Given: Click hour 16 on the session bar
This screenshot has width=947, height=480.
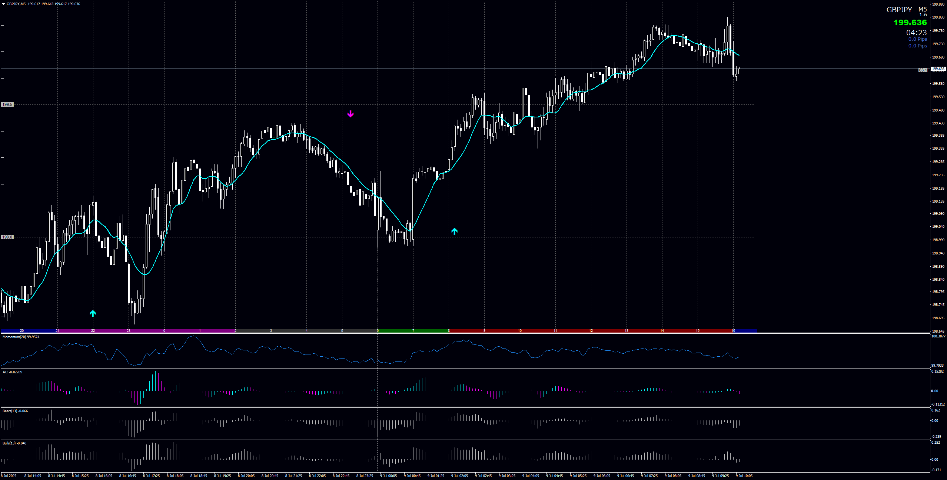Looking at the screenshot, I should (x=733, y=331).
